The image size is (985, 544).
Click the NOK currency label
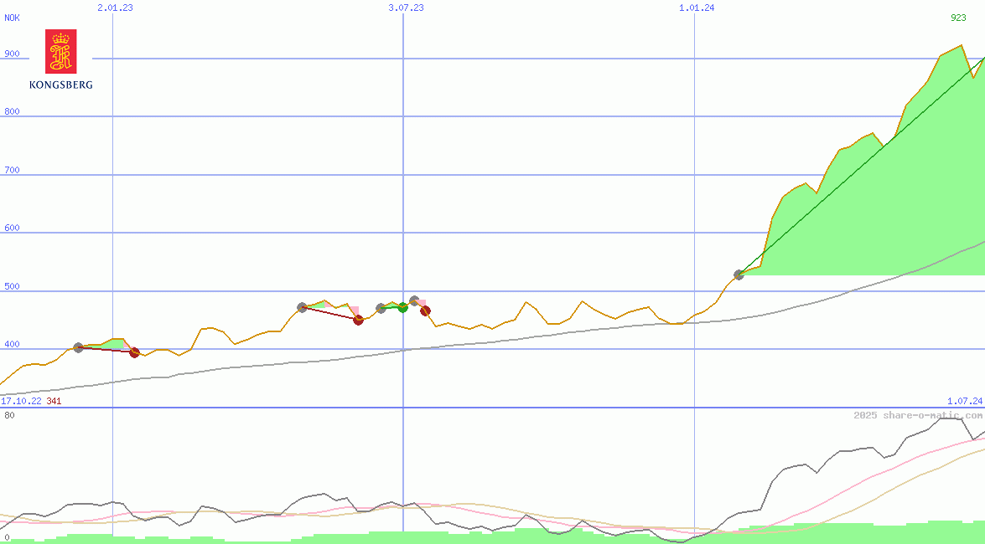[x=12, y=18]
